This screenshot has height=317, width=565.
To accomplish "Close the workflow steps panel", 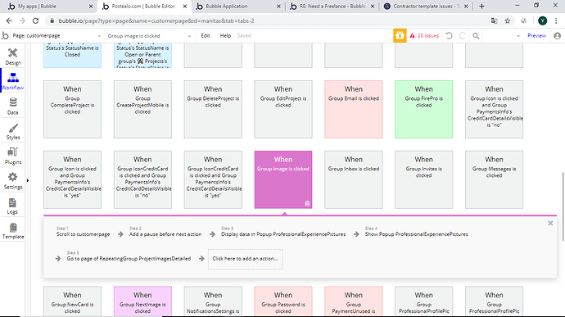I will coord(550,223).
